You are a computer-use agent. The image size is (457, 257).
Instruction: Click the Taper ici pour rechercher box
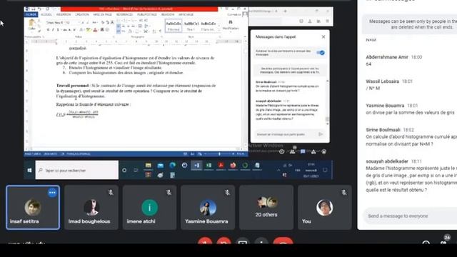[77, 170]
